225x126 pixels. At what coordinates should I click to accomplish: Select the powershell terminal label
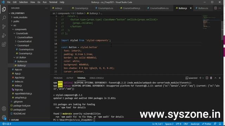(192, 78)
